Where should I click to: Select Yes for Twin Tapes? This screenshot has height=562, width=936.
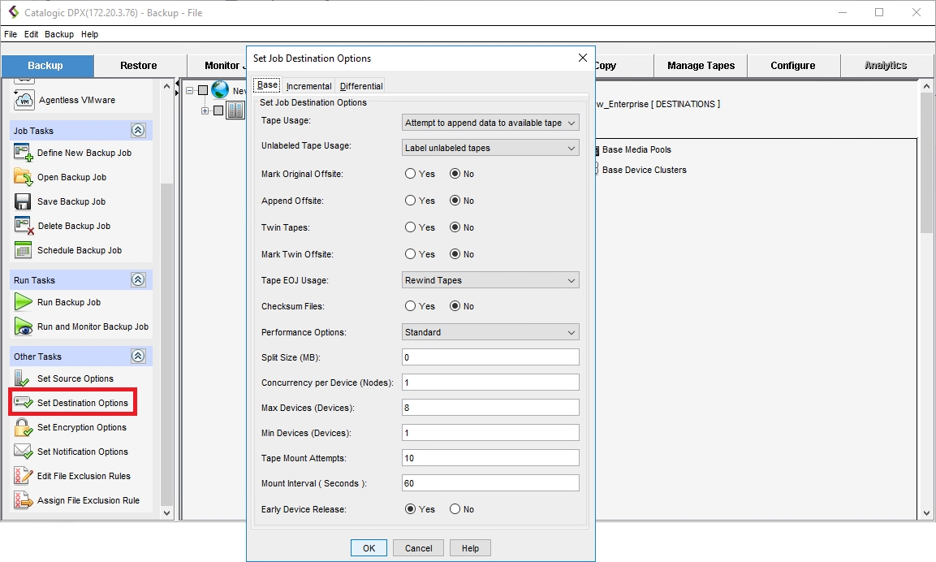410,227
